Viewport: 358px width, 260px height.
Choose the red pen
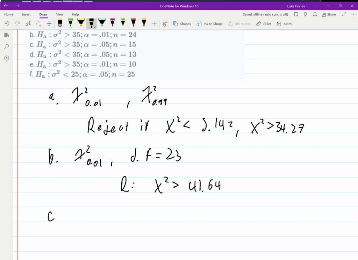133,23
